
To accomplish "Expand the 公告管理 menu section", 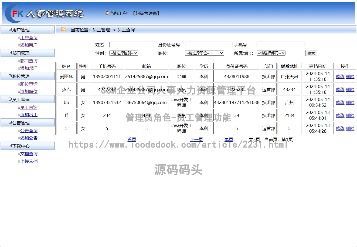I will pyautogui.click(x=28, y=123).
